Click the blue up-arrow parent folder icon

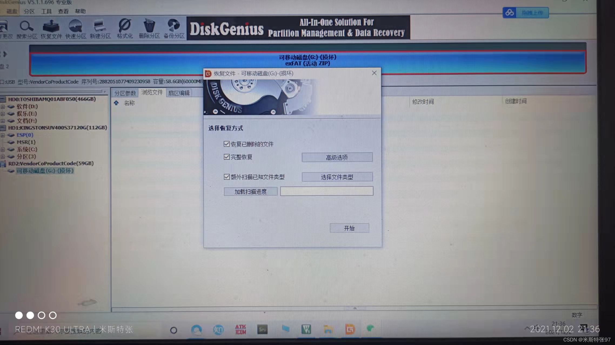click(116, 103)
